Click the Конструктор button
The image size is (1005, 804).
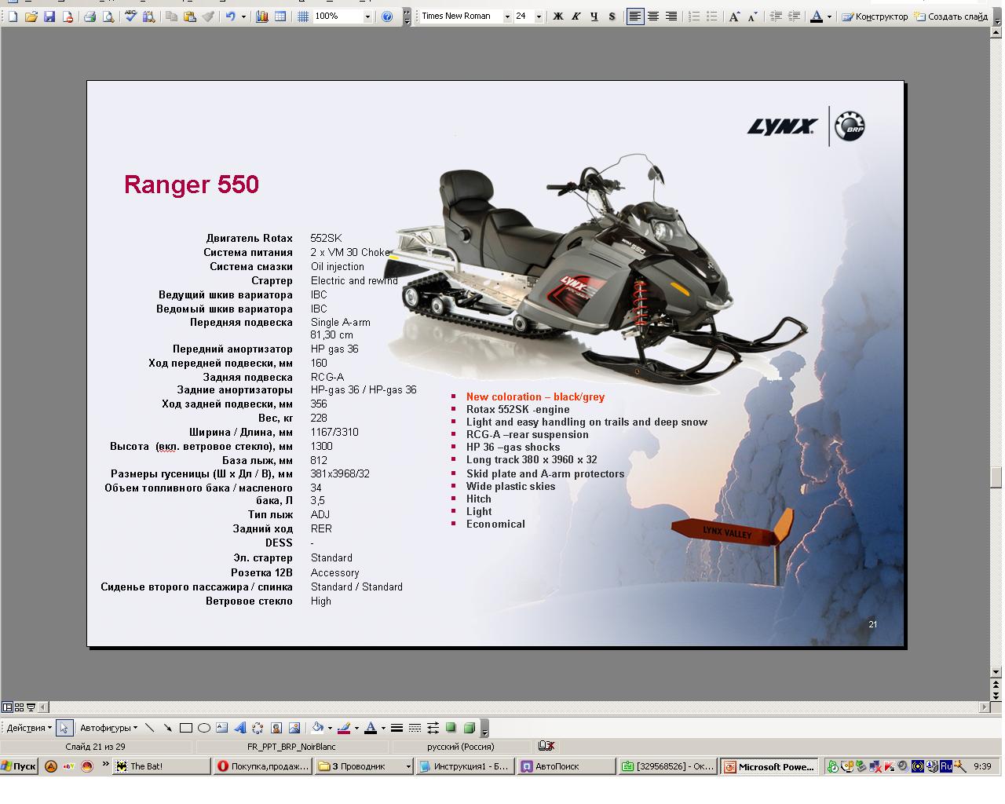pyautogui.click(x=875, y=16)
